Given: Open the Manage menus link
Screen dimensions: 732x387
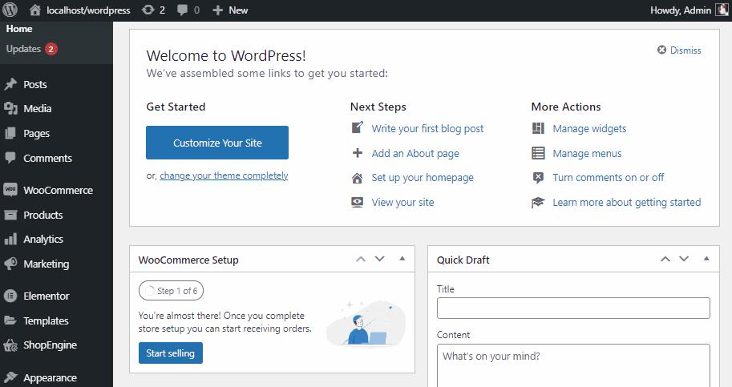Looking at the screenshot, I should click(587, 153).
